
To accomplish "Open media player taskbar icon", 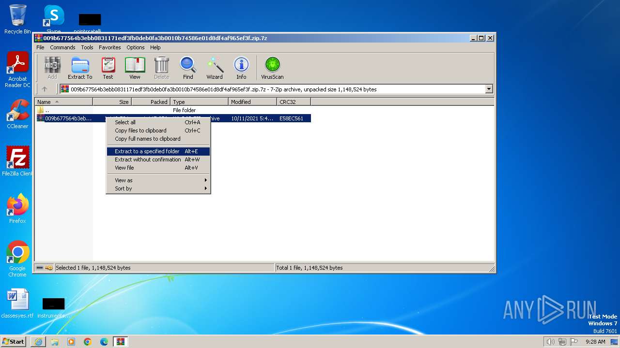I will (x=71, y=342).
